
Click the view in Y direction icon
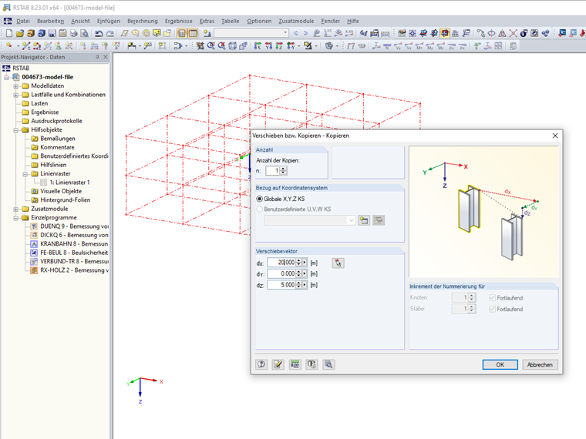[x=268, y=46]
